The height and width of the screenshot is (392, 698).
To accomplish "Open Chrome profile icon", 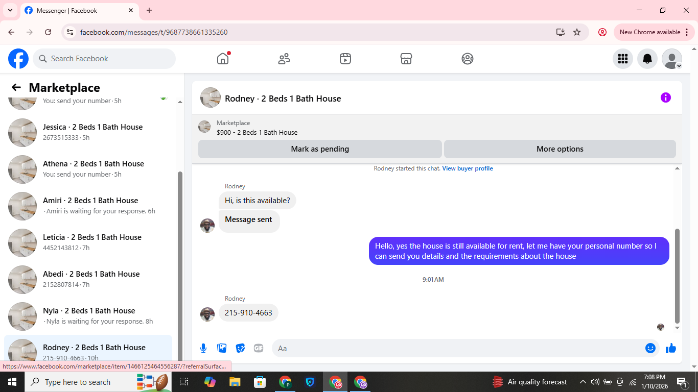I will click(602, 32).
